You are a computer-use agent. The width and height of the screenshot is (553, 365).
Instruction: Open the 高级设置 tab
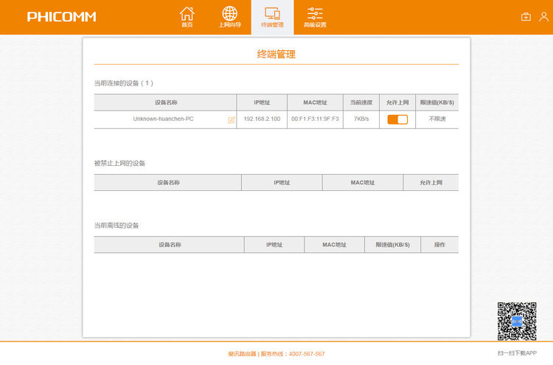[315, 18]
